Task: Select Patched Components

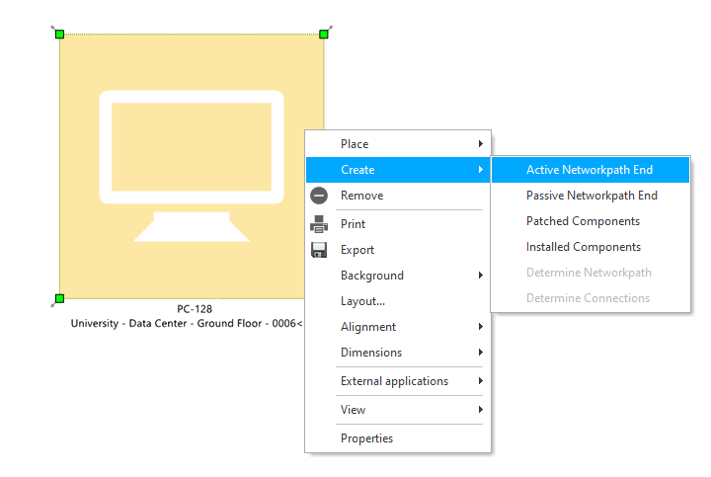Action: click(591, 221)
